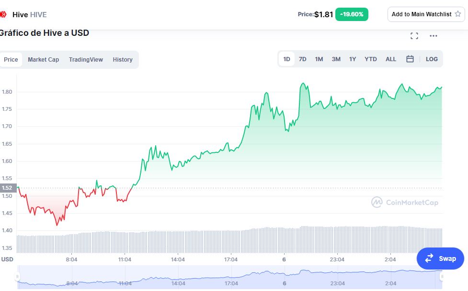The width and height of the screenshot is (468, 291).
Task: Click the 1.60 price axis label
Action: [7, 161]
